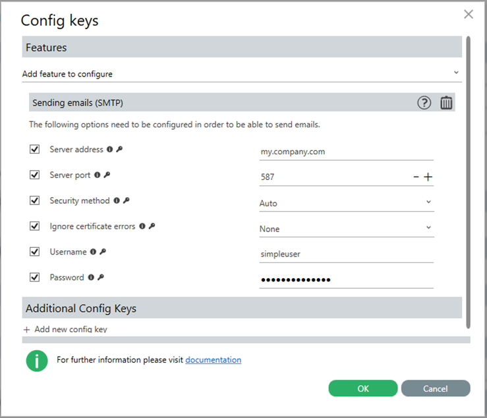Viewport: 487px width, 418px height.
Task: Click key icon beside Security method
Action: [126, 200]
